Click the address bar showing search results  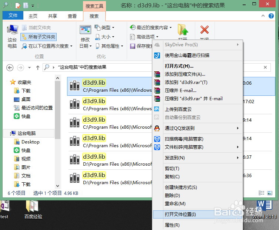tap(97, 67)
